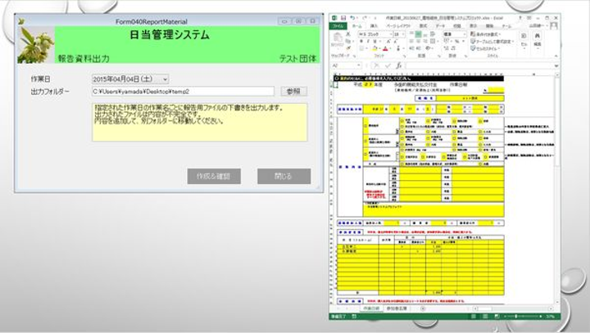Increase decimal places in Excel
The image size is (590, 333).
pos(447,48)
